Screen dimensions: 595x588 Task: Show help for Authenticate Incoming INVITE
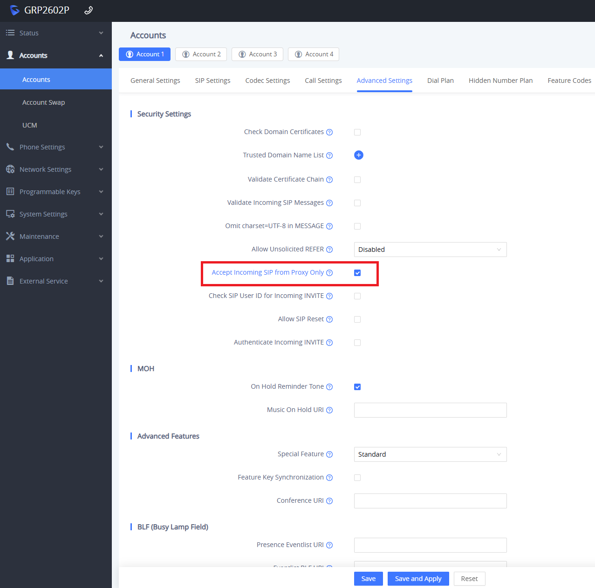(329, 343)
